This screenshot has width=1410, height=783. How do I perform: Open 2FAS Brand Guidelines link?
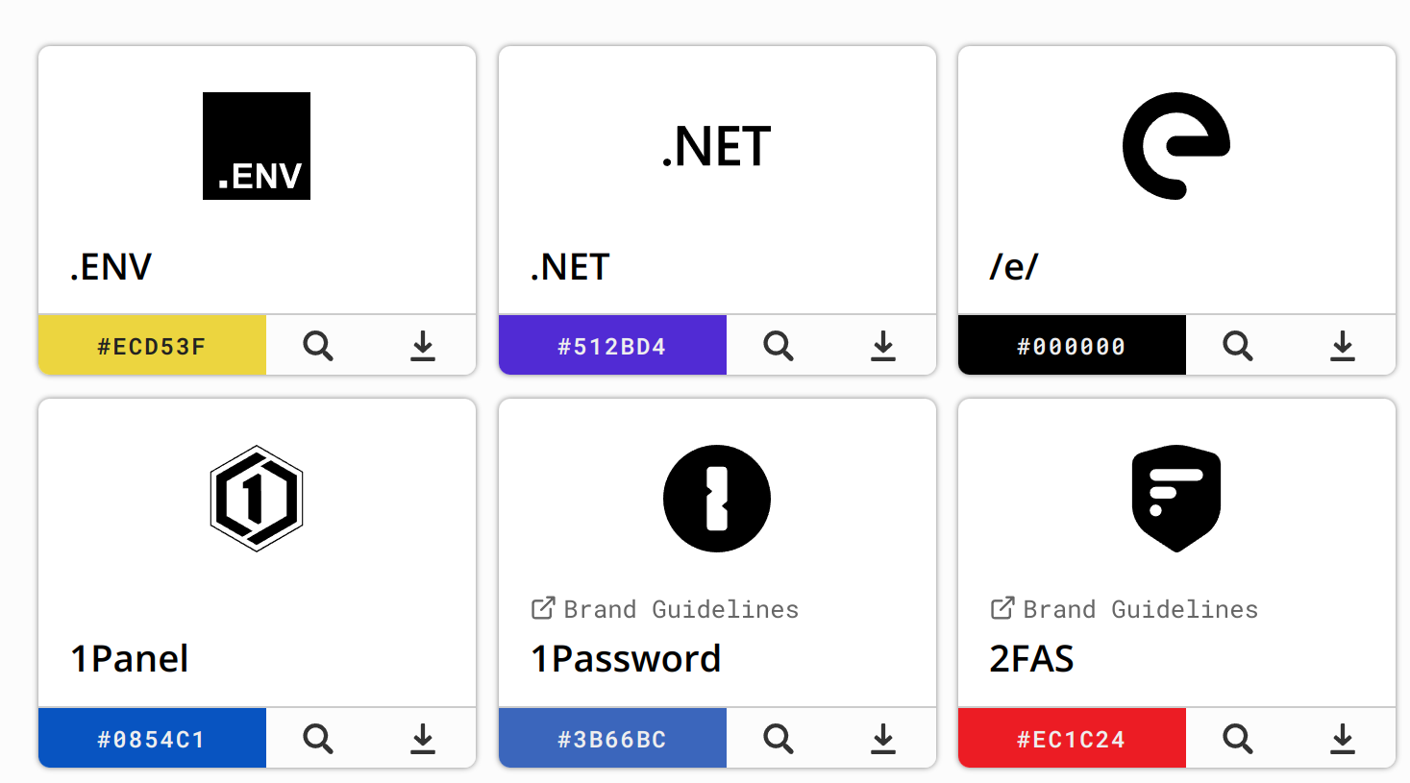1125,609
